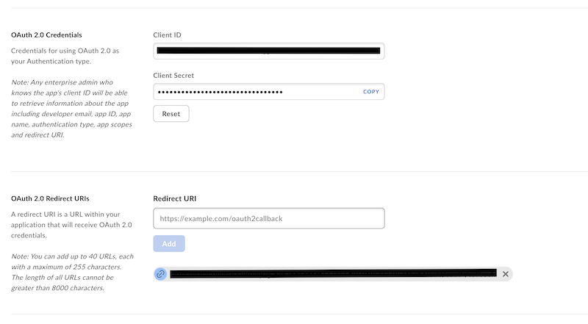Click the Add button for redirect URI

click(169, 243)
